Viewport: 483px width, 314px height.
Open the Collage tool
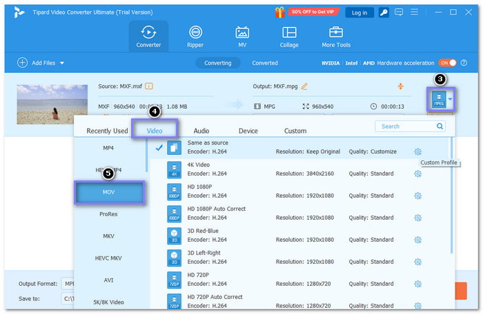tap(289, 36)
